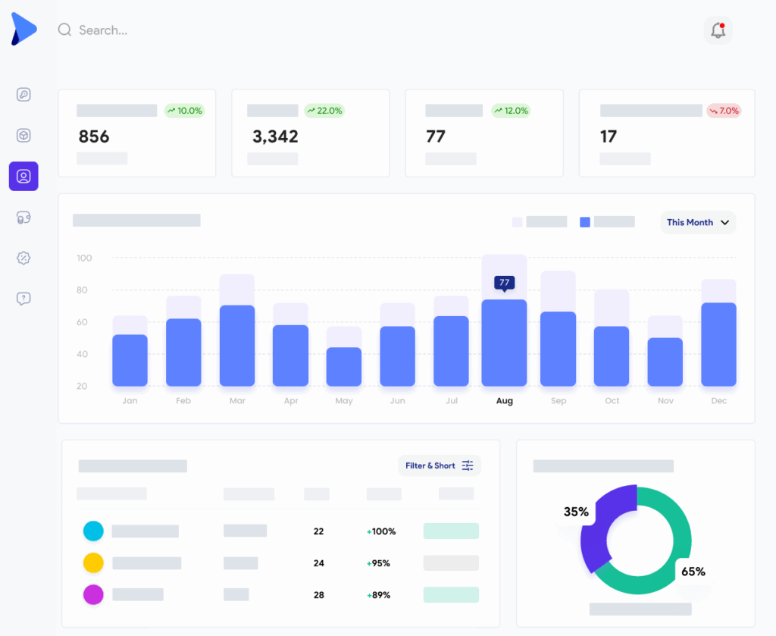Click the magnifying glass search icon
The image size is (776, 636).
65,30
